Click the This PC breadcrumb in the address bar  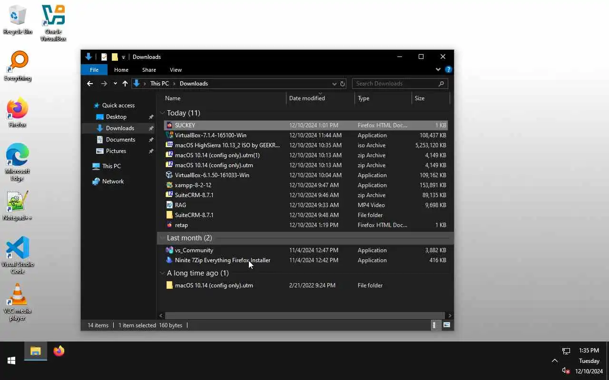[159, 84]
